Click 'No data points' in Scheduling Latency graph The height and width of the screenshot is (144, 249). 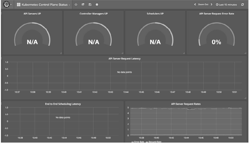pos(63,117)
